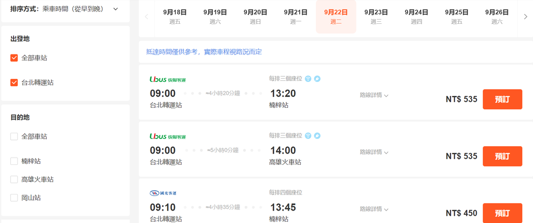Click the Wi-Fi icon on the 13:20 trip
Image resolution: width=533 pixels, height=223 pixels.
[x=308, y=79]
